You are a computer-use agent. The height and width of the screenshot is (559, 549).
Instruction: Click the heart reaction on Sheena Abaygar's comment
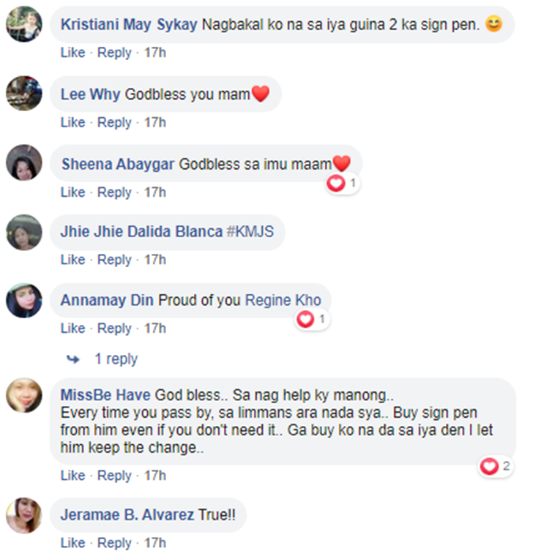[337, 183]
